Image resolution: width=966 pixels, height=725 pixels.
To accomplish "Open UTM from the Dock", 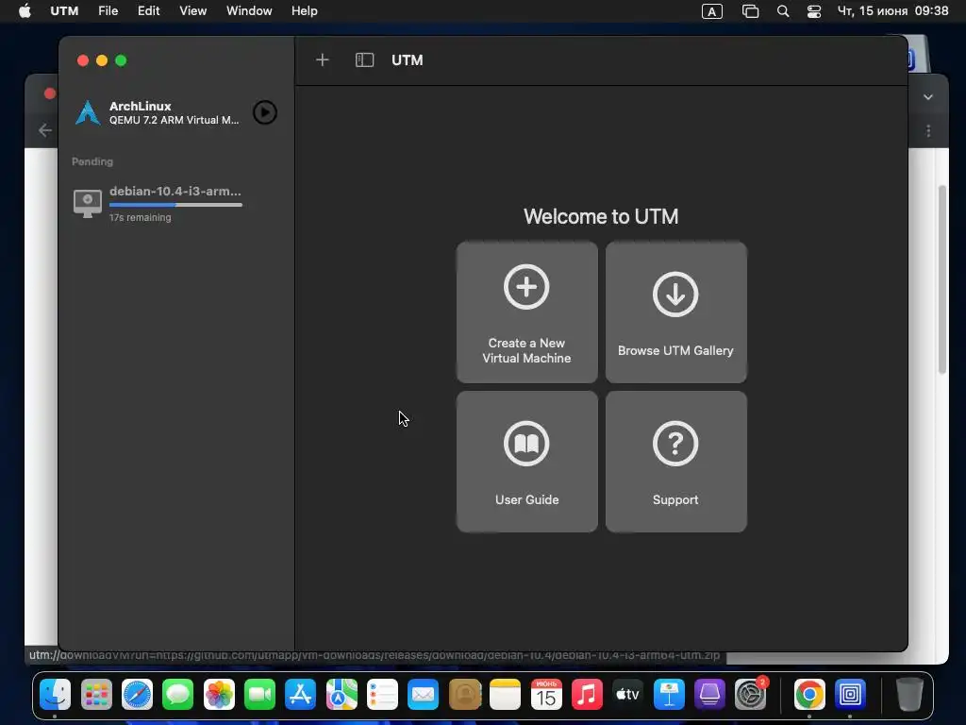I will click(850, 695).
